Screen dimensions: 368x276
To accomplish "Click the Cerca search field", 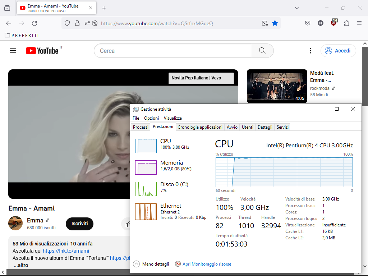I will (172, 51).
